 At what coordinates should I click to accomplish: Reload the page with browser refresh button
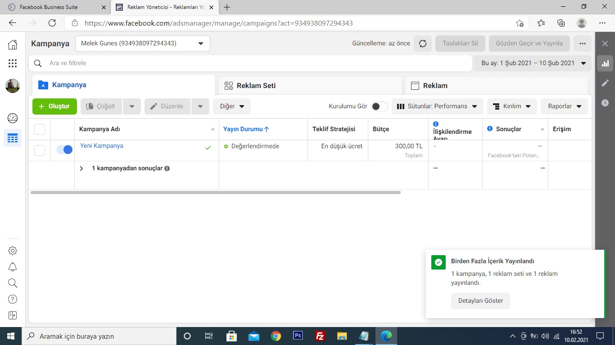click(x=52, y=23)
